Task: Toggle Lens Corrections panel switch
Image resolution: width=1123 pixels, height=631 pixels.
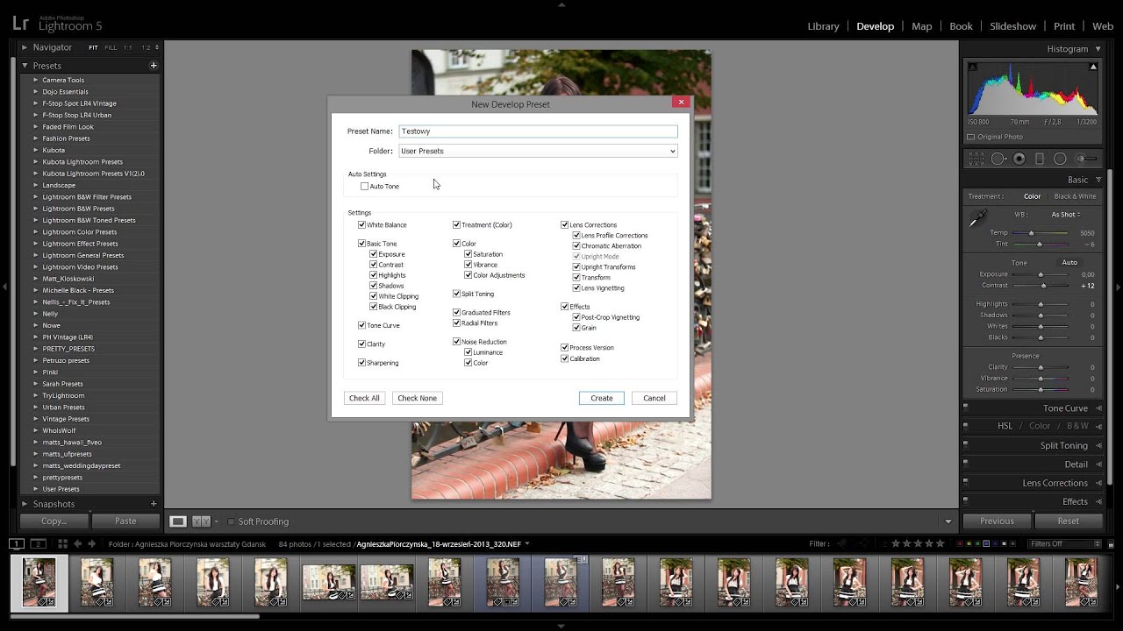Action: point(966,483)
